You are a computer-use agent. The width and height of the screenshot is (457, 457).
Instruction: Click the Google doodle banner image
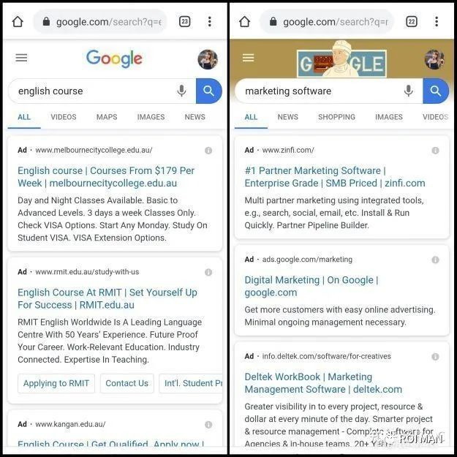click(341, 59)
